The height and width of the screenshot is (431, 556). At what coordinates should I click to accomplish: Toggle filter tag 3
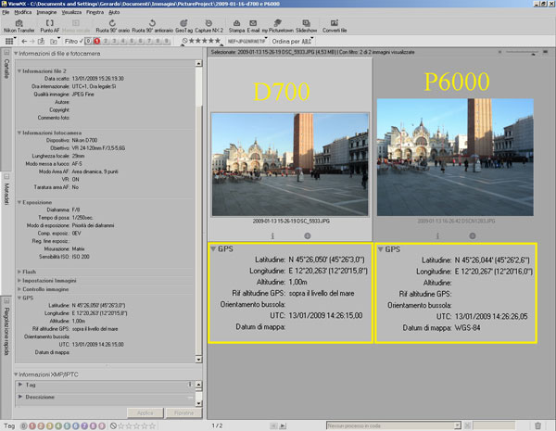click(x=114, y=41)
